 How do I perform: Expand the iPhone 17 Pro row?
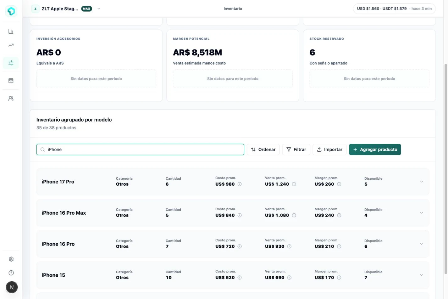click(x=422, y=182)
